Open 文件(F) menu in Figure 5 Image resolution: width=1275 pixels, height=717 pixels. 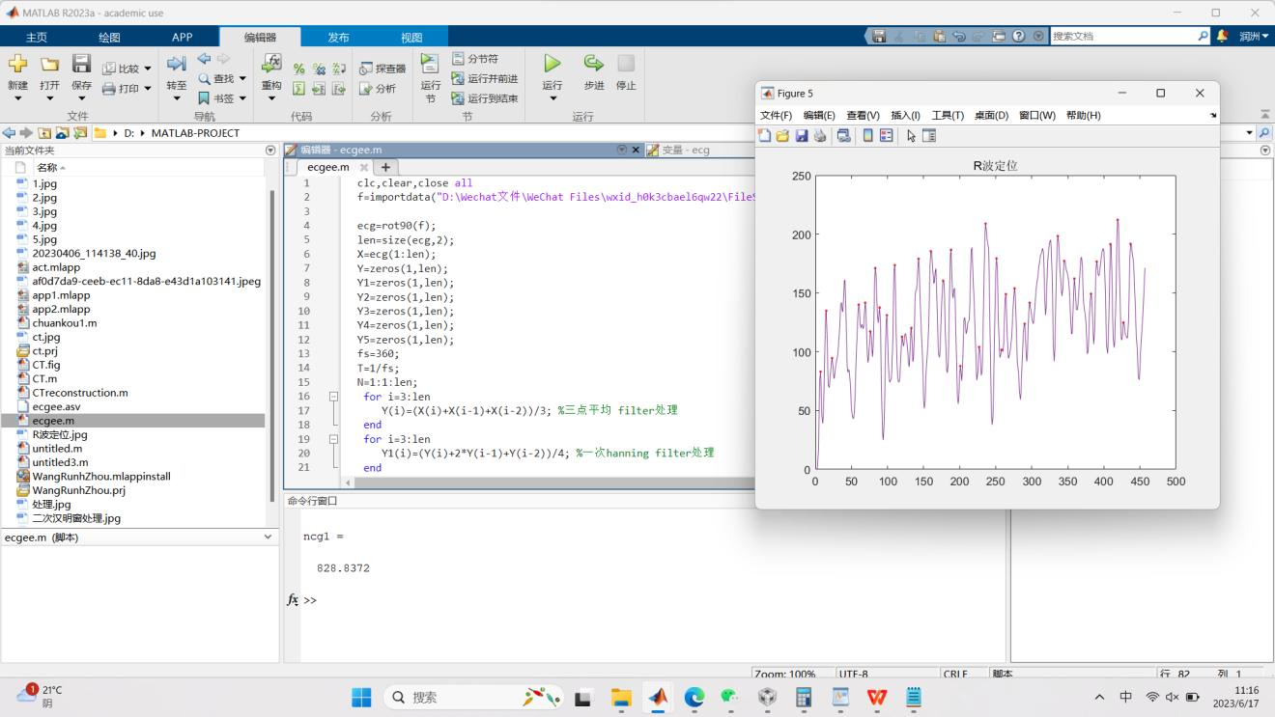click(776, 115)
